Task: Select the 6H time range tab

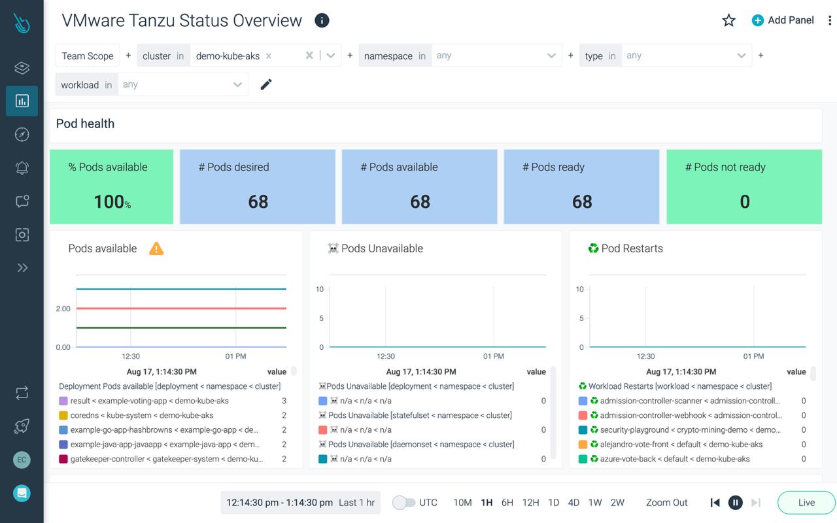Action: (x=507, y=502)
